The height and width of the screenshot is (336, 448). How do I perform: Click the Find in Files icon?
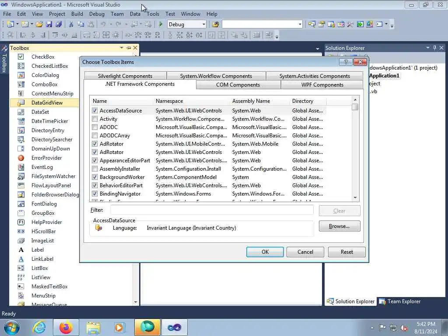coord(216,24)
